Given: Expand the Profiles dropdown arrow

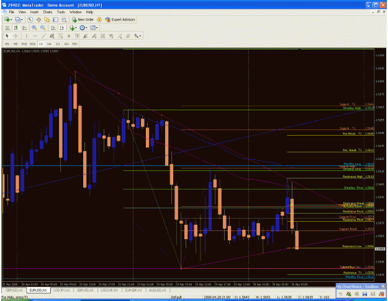Looking at the screenshot, I should tap(22, 20).
